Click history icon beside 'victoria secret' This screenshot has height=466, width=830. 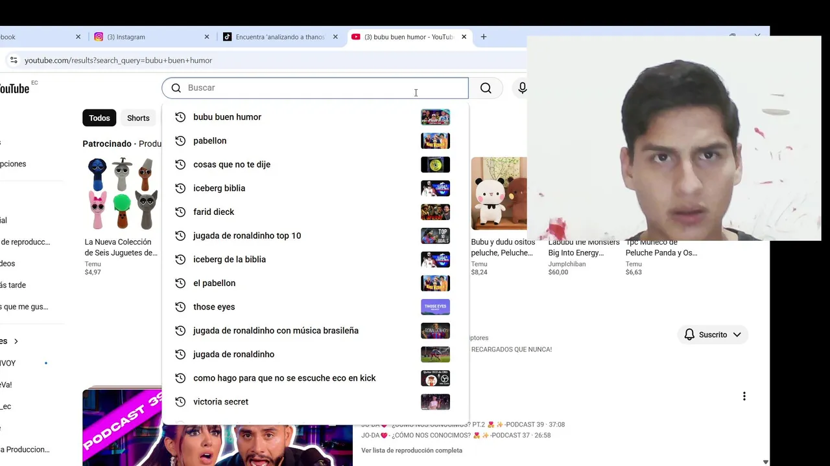(x=180, y=402)
